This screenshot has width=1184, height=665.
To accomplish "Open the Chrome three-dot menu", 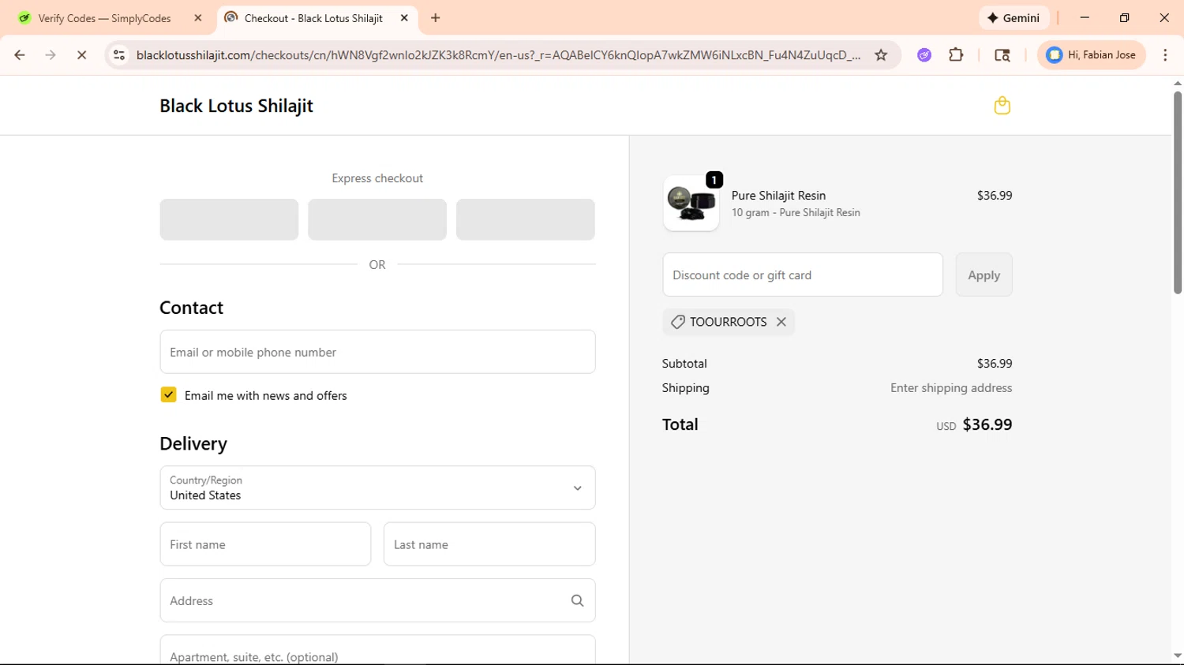I will pyautogui.click(x=1165, y=55).
